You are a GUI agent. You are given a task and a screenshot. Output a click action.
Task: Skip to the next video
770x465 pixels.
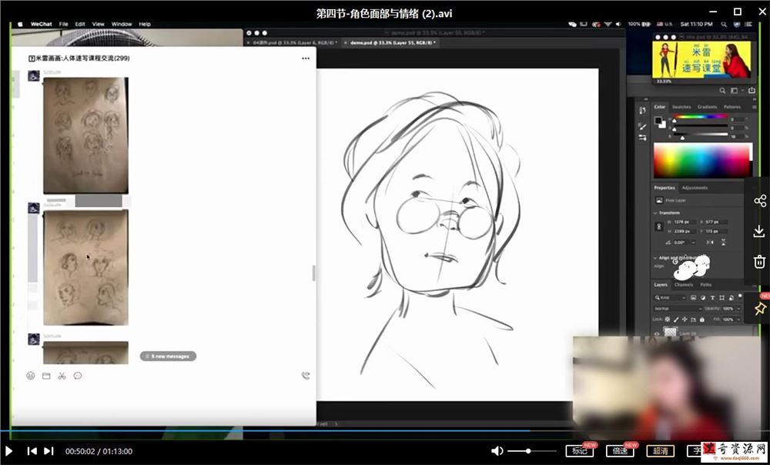click(49, 451)
